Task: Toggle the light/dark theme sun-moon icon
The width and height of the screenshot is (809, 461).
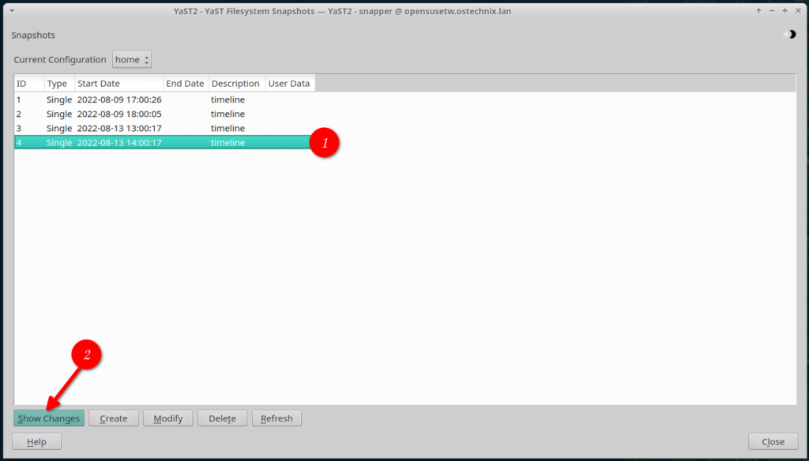Action: [791, 35]
